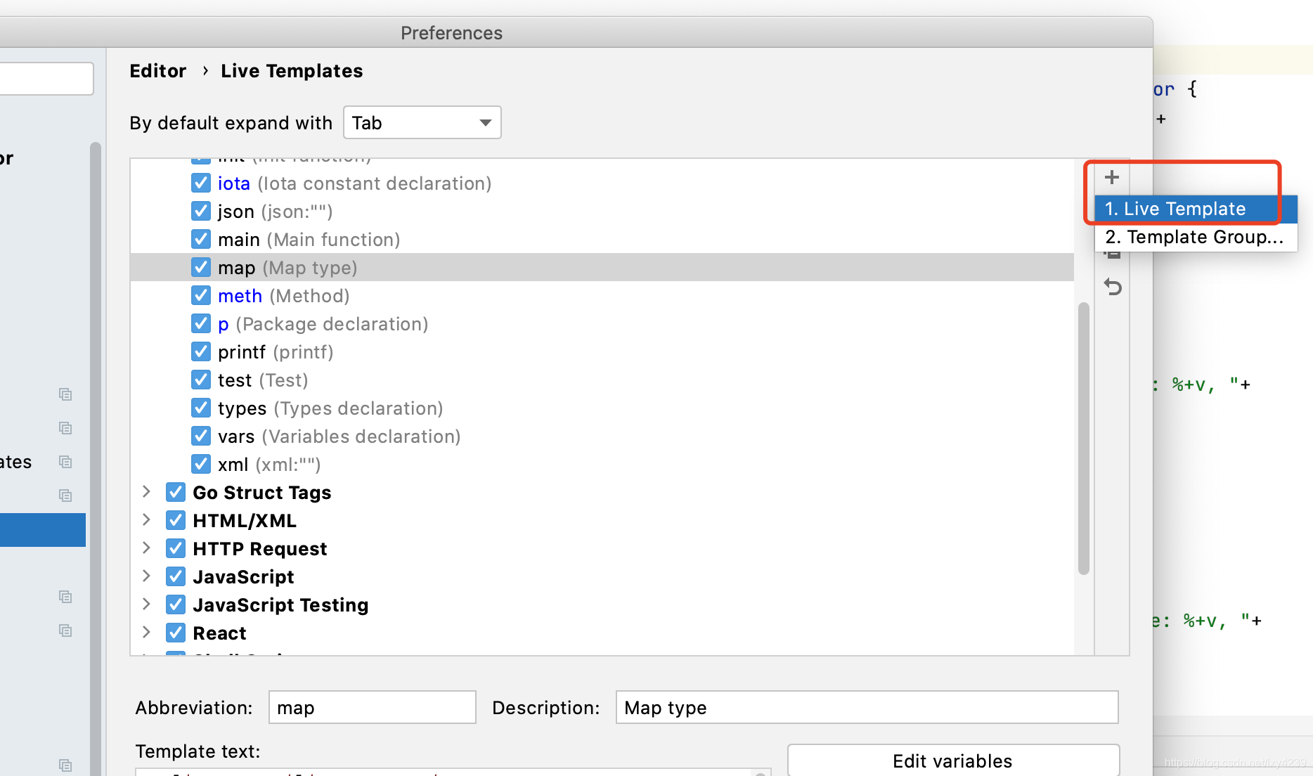Click the Editor breadcrumb label
The height and width of the screenshot is (776, 1313).
click(158, 71)
